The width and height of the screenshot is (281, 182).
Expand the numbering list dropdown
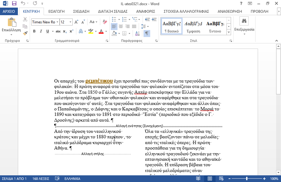pos(129,19)
